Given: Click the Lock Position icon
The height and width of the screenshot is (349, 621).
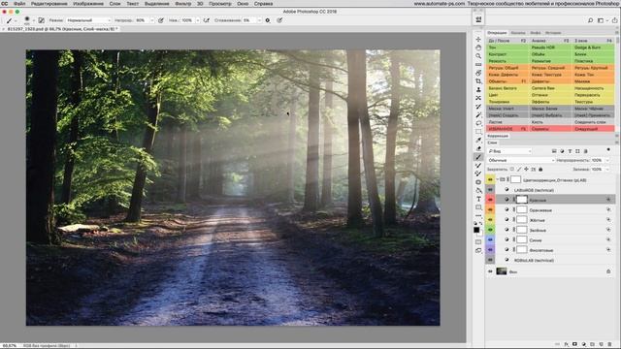Looking at the screenshot, I should (x=526, y=169).
